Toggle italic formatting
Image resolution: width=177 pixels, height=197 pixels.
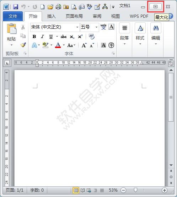coord(42,37)
